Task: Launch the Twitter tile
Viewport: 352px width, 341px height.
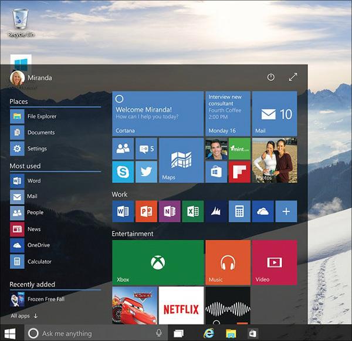Action: click(146, 172)
